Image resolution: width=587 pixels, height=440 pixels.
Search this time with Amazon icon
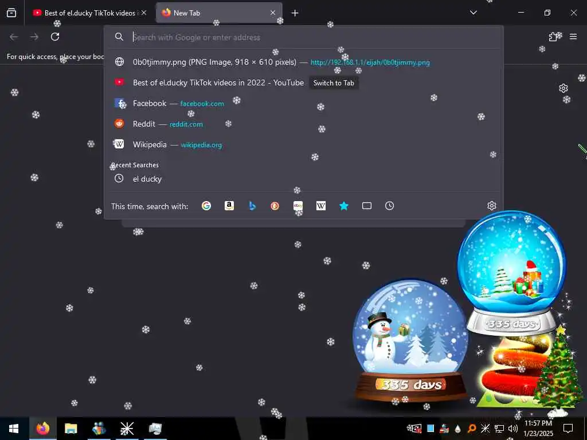click(229, 206)
